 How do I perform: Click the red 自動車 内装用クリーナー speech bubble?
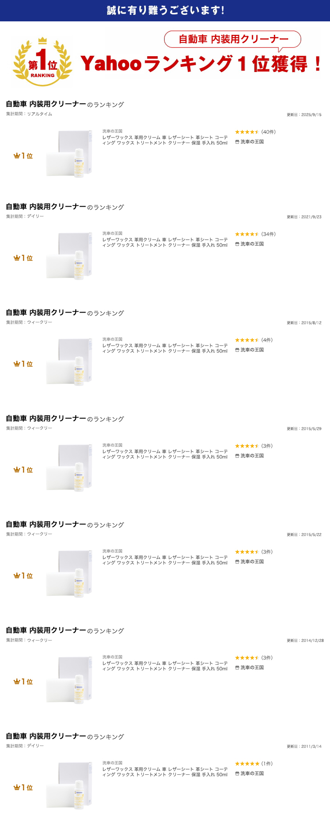click(232, 39)
